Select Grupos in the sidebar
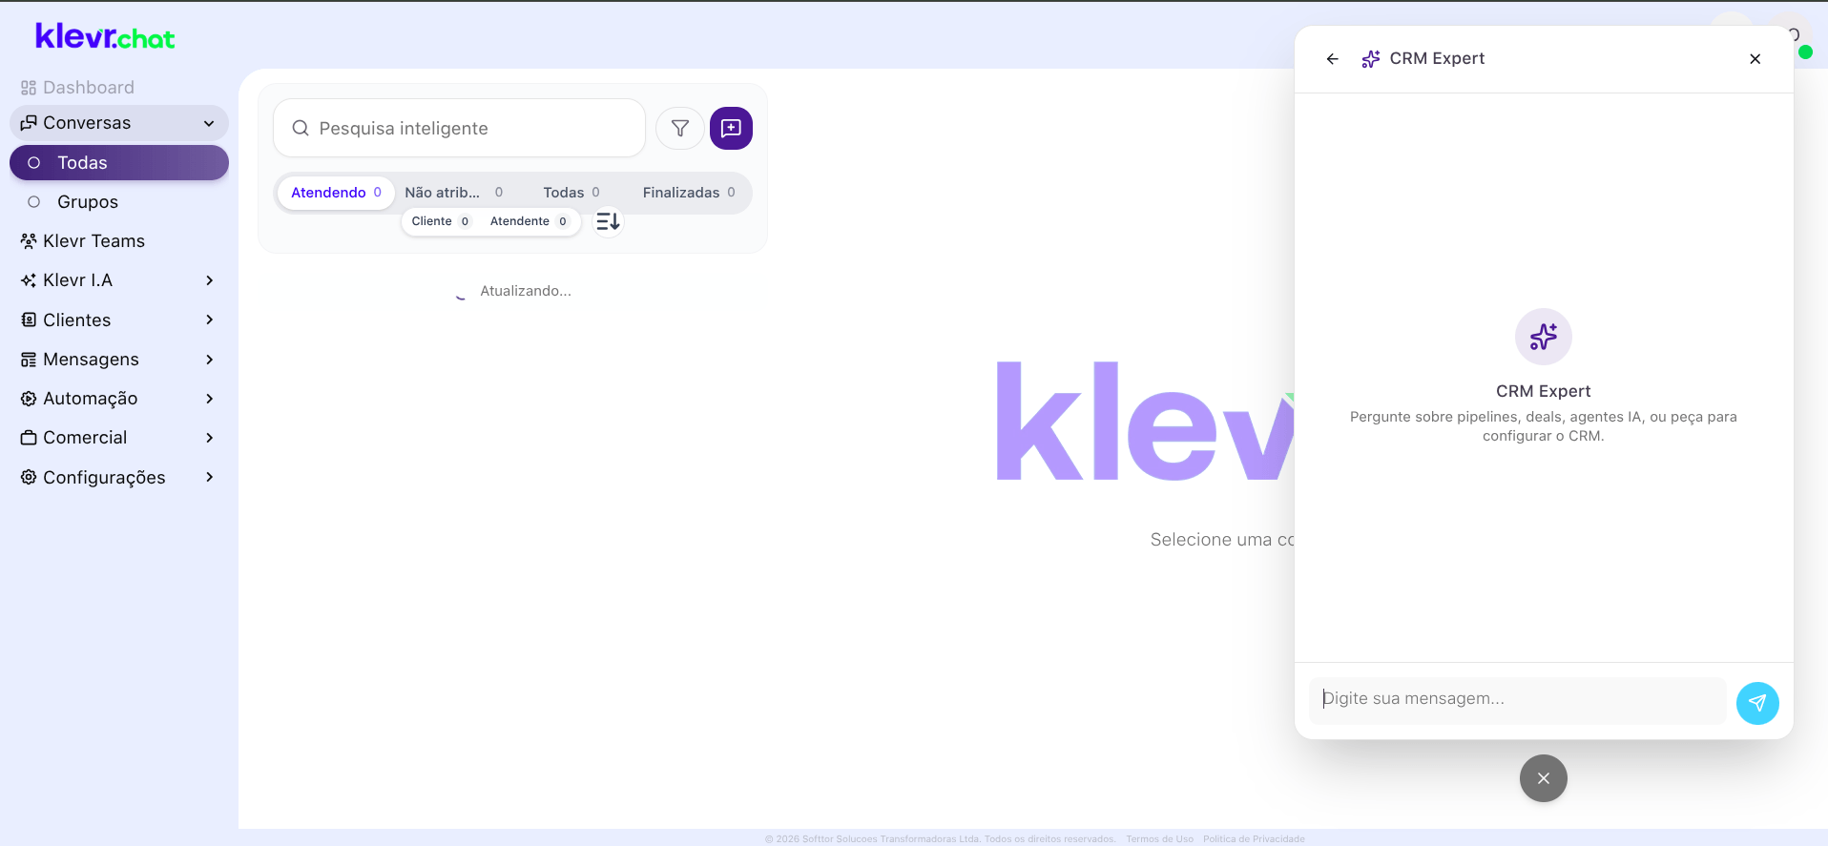Viewport: 1828px width, 846px height. [119, 202]
